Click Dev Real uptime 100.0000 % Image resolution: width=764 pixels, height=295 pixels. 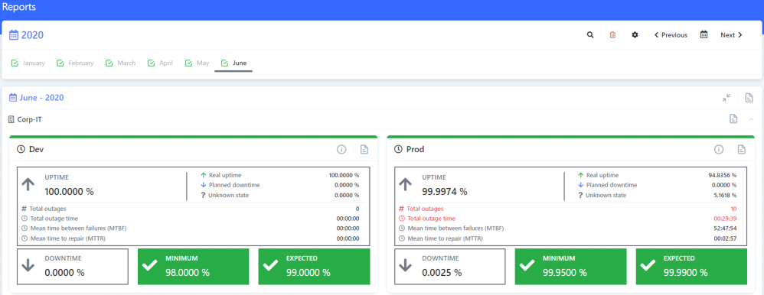click(x=344, y=175)
